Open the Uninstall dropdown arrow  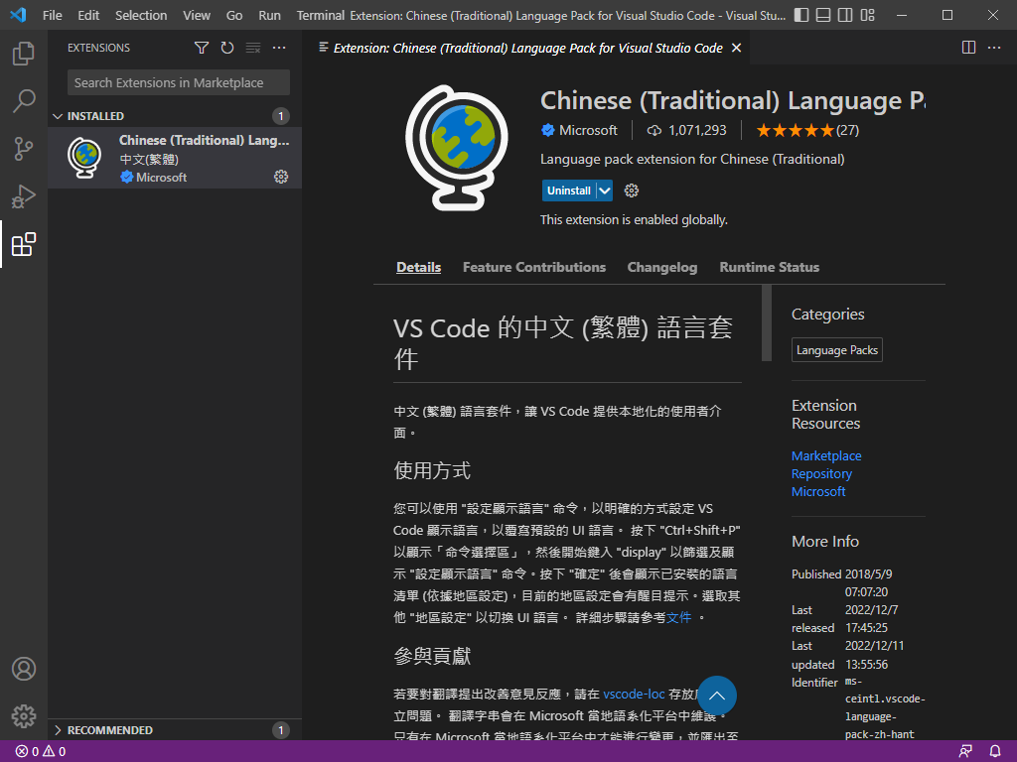605,190
